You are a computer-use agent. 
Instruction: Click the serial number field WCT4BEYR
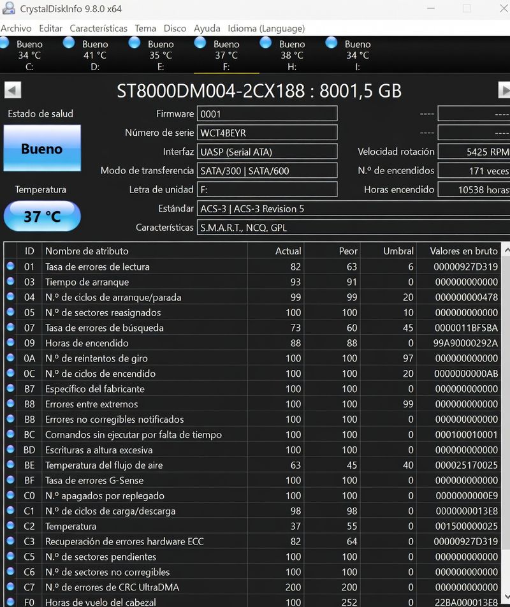tap(267, 133)
